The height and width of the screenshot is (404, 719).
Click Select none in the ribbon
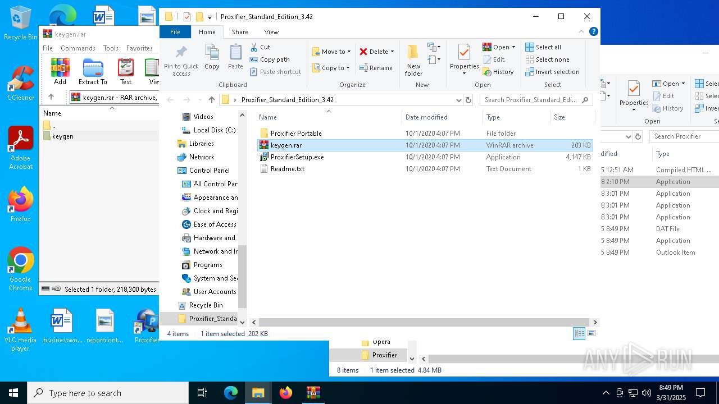point(547,59)
